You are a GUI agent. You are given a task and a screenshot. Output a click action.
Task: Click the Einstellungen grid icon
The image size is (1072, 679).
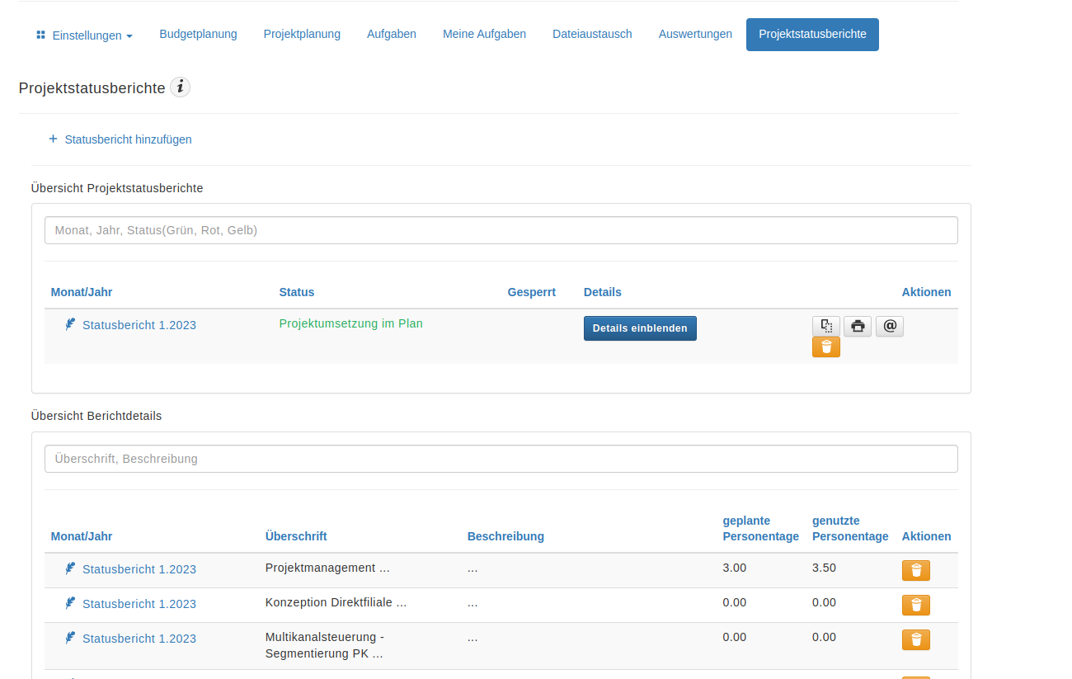[x=41, y=35]
